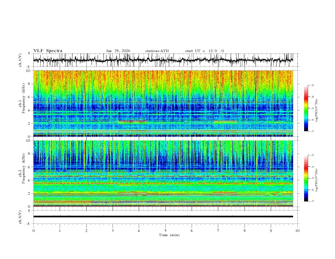335x259 pixels.
Task: Click the "ch.3(V)" axis label
Action: point(20,218)
